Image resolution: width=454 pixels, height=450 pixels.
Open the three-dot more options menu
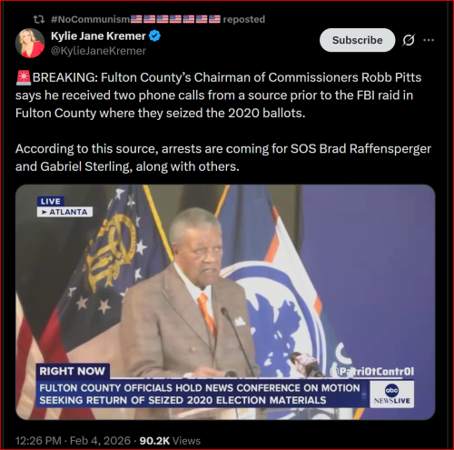429,40
